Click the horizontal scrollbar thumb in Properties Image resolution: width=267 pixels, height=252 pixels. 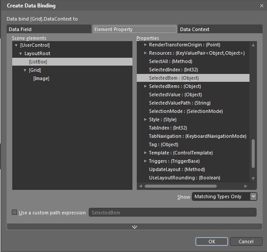(180, 186)
